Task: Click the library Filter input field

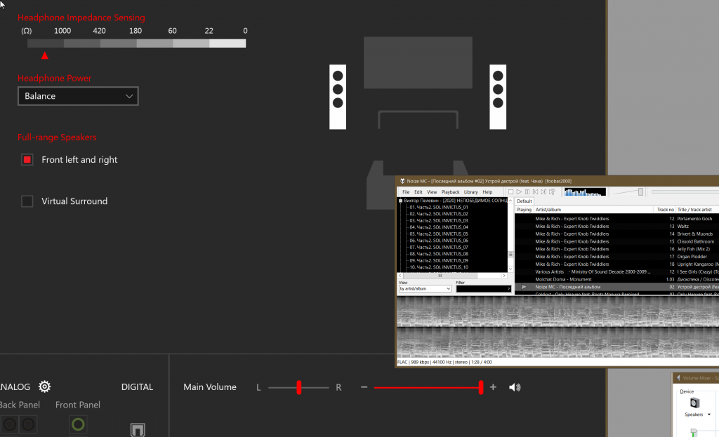Action: pyautogui.click(x=483, y=288)
